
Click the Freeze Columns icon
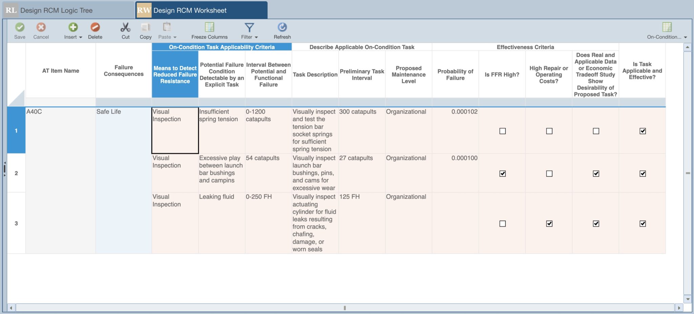point(209,27)
